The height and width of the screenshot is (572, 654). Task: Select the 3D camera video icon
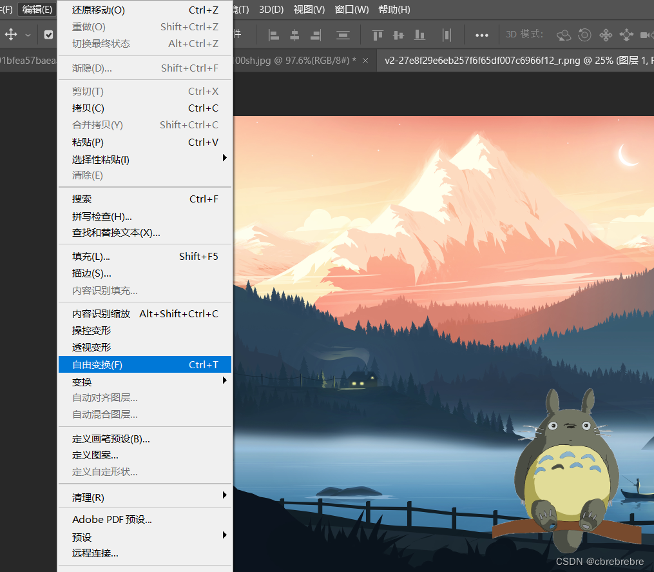647,35
